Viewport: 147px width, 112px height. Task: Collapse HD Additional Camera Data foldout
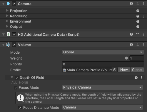[x=4, y=35]
